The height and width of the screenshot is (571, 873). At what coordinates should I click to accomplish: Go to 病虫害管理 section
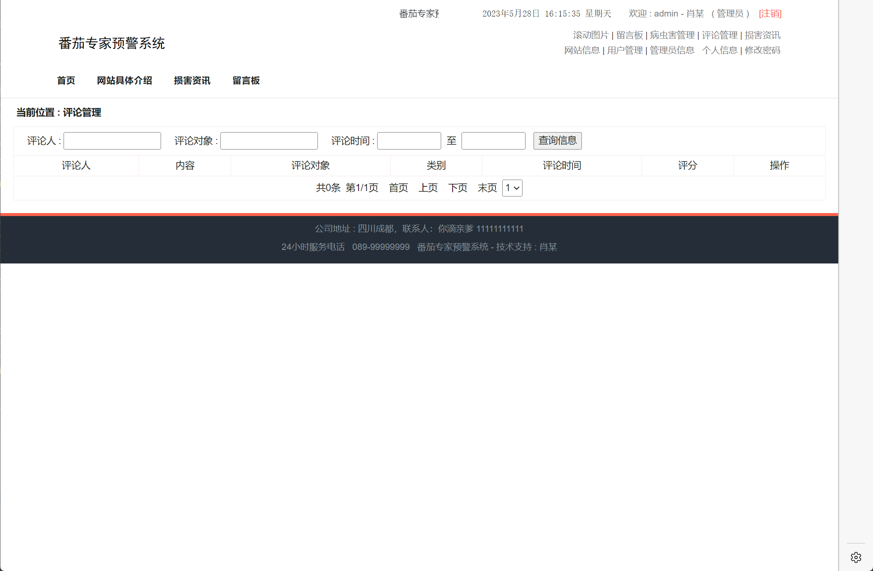point(672,35)
